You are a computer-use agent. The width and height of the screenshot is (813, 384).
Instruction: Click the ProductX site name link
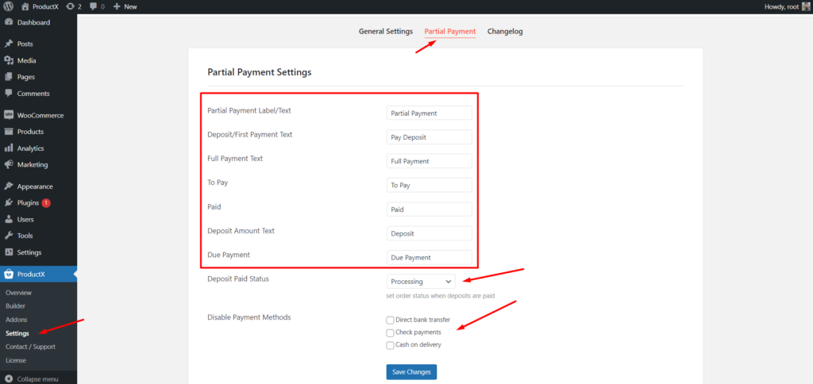pyautogui.click(x=46, y=6)
